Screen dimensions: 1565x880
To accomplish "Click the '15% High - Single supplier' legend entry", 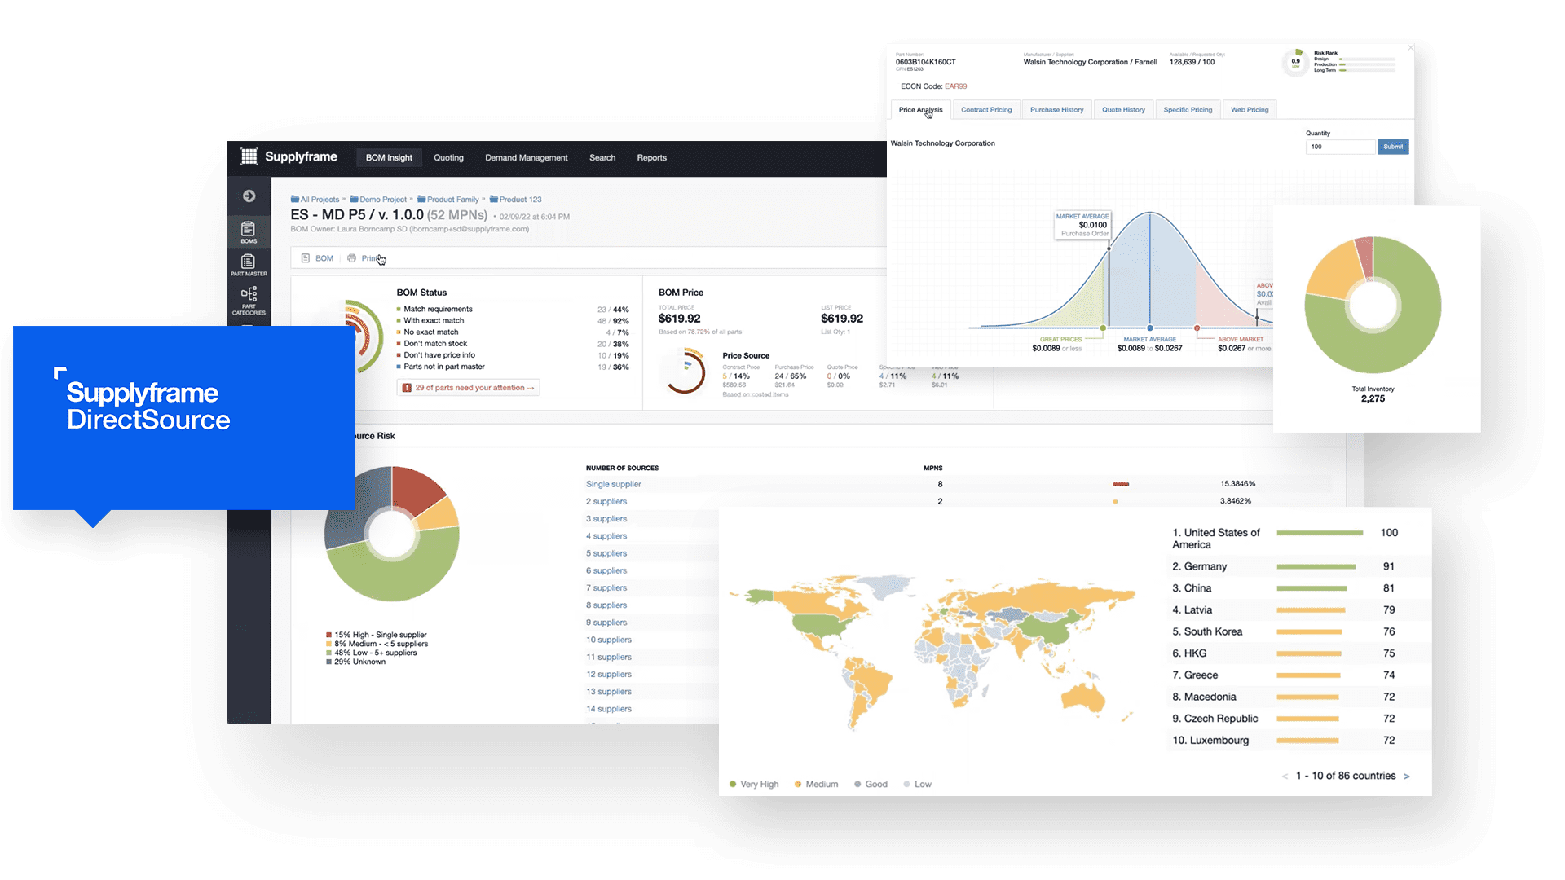I will pyautogui.click(x=377, y=635).
